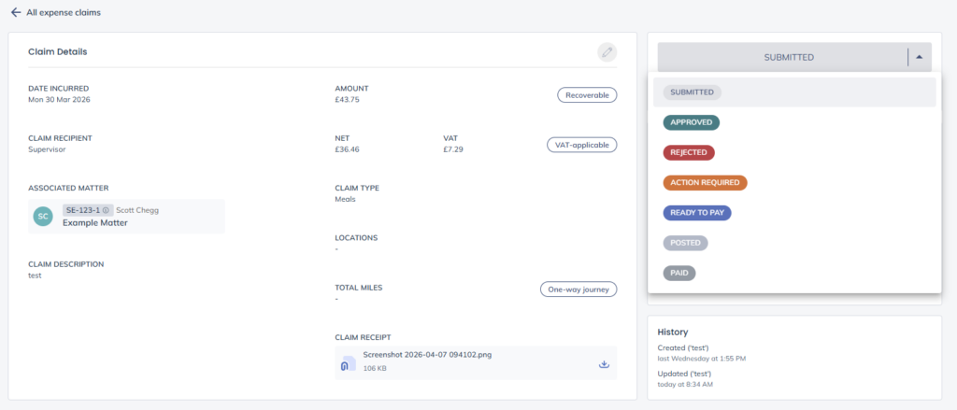Click the SC avatar on the associated matter

point(42,217)
